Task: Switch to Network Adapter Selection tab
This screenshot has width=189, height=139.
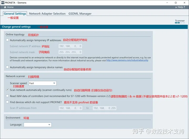Action: coord(47,14)
